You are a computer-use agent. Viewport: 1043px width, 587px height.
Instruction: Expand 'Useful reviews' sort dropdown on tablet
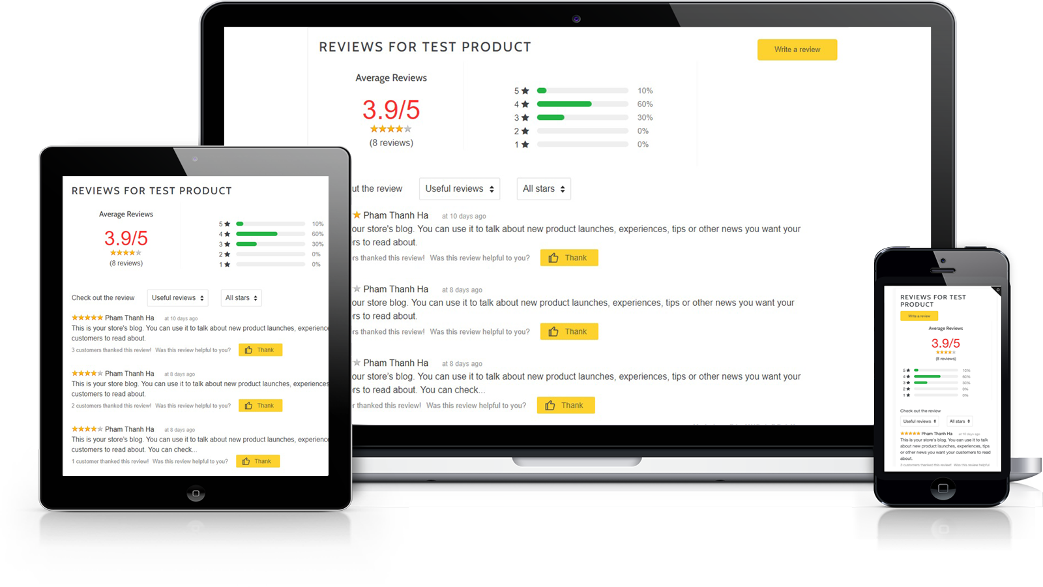[177, 298]
